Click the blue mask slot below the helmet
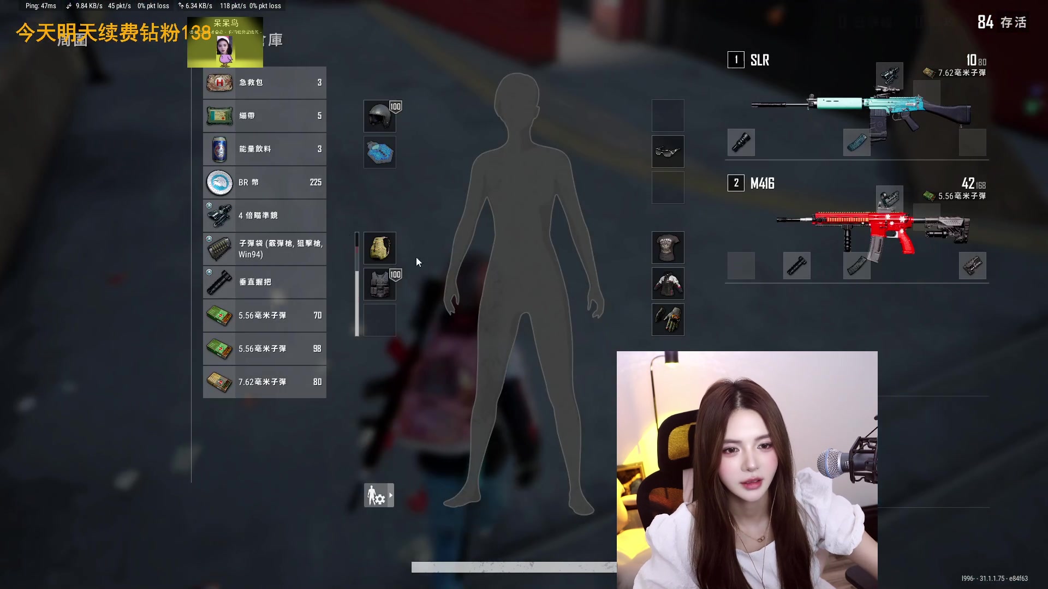The image size is (1048, 589). 380,152
